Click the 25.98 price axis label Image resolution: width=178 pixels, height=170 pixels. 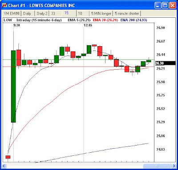[161, 82]
